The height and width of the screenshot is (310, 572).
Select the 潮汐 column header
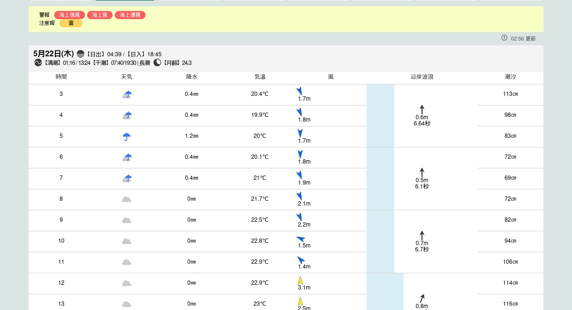(x=511, y=77)
